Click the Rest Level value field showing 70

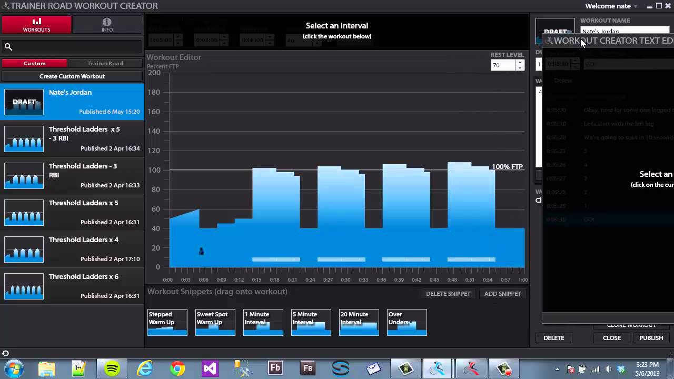503,65
